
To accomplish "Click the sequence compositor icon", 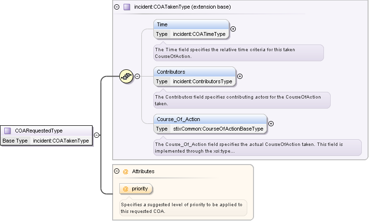I will pos(126,76).
